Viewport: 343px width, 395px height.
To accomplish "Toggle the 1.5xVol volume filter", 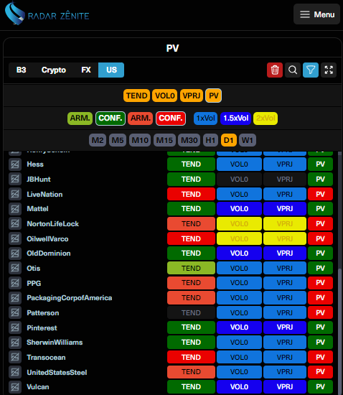I will (236, 118).
